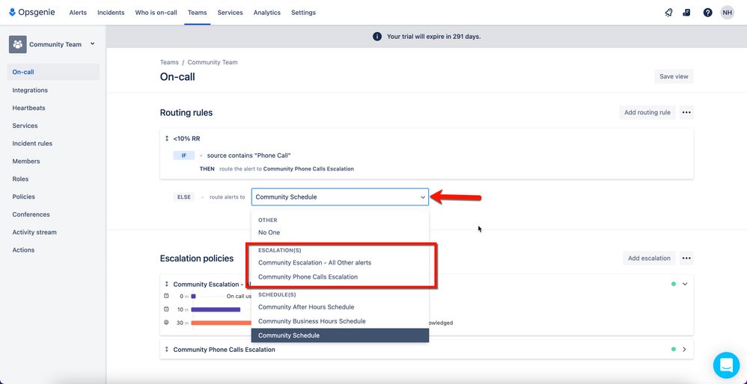The width and height of the screenshot is (747, 384).
Task: Click Add routing rule button
Action: pos(647,113)
